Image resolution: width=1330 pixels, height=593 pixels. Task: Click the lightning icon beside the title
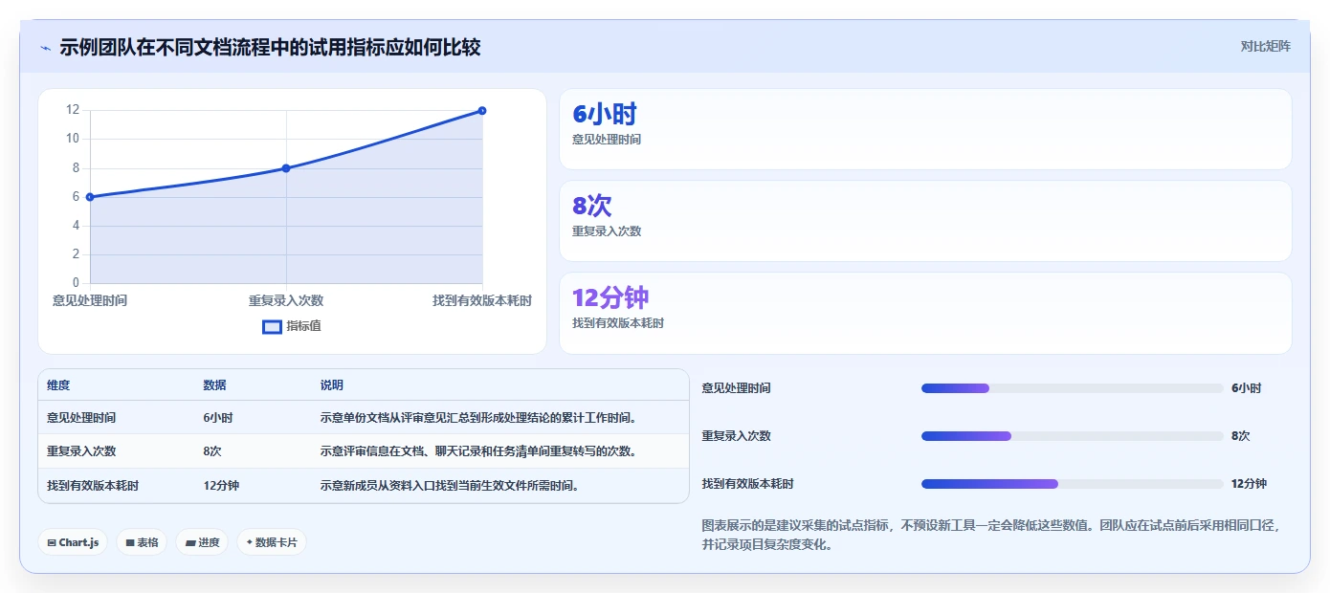pos(46,48)
